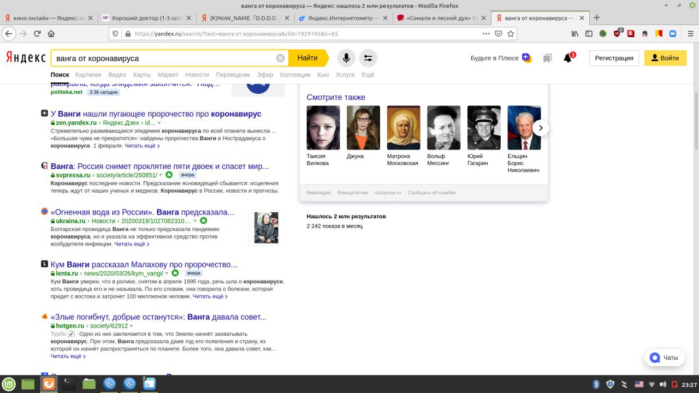Close the ванга от коронавируса tab
This screenshot has width=699, height=393.
[582, 17]
